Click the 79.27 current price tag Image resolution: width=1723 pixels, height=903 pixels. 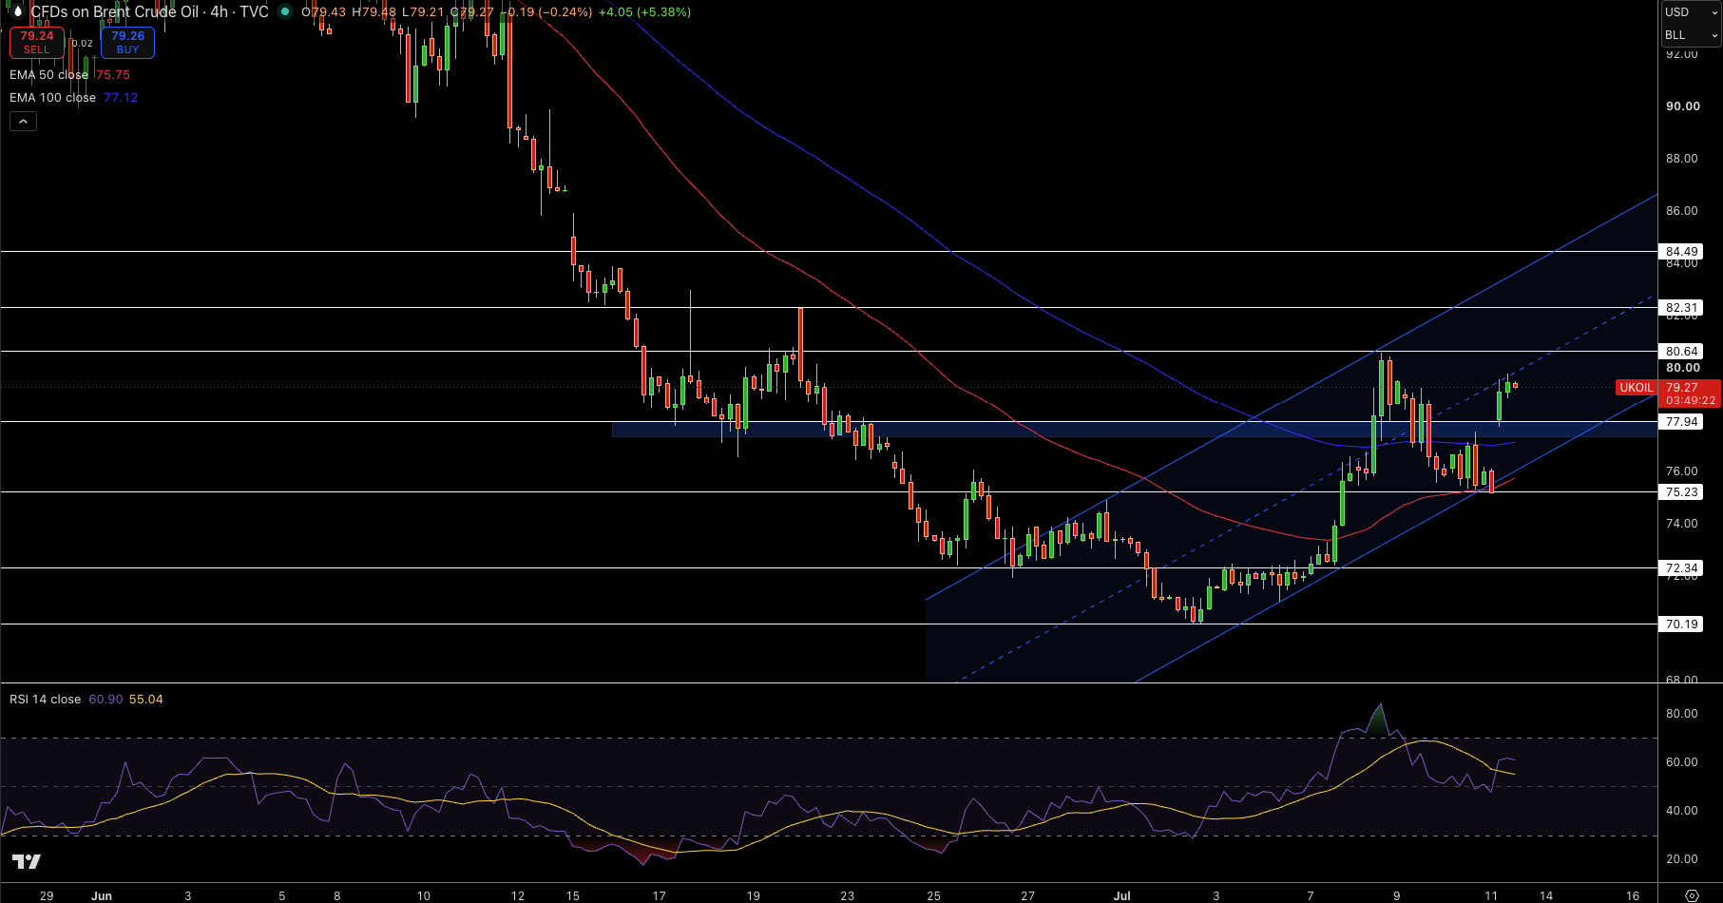[x=1681, y=387]
